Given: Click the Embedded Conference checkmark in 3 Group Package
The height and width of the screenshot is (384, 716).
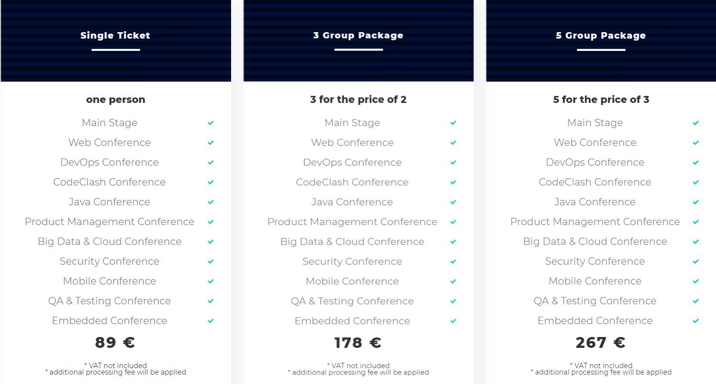Looking at the screenshot, I should 453,321.
